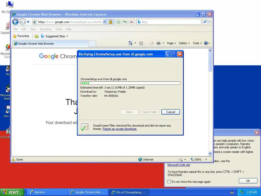
Task: Open the Favorites center button
Action: point(21,36)
